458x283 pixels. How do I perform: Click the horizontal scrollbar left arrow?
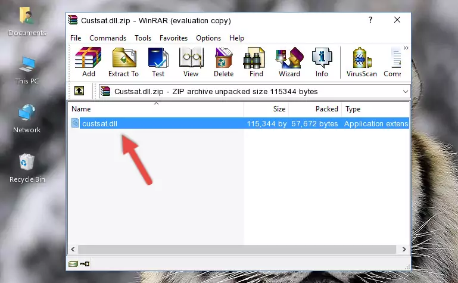point(73,250)
